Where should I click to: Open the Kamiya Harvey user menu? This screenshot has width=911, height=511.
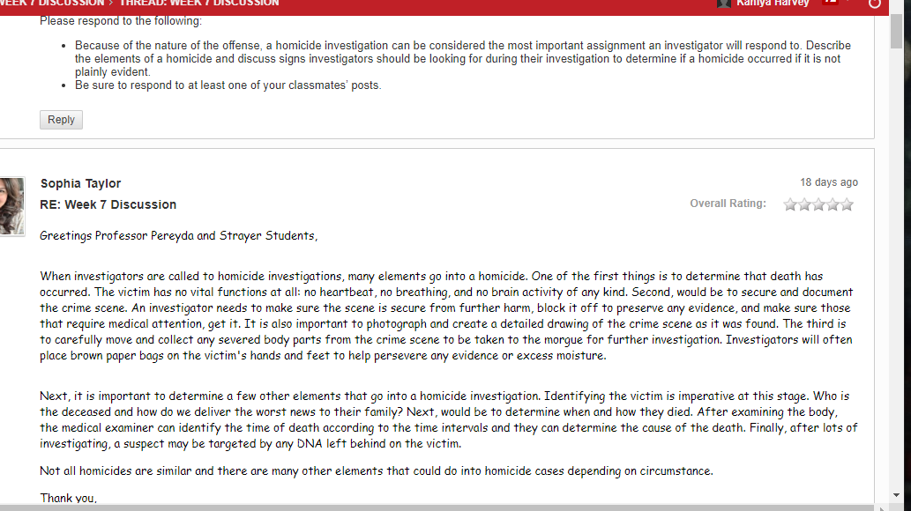(x=773, y=4)
